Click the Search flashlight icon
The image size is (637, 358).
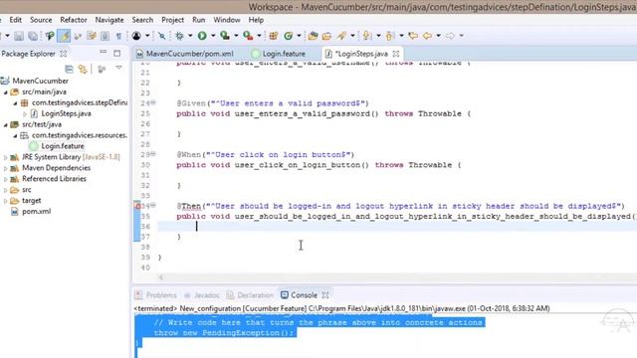pos(341,36)
